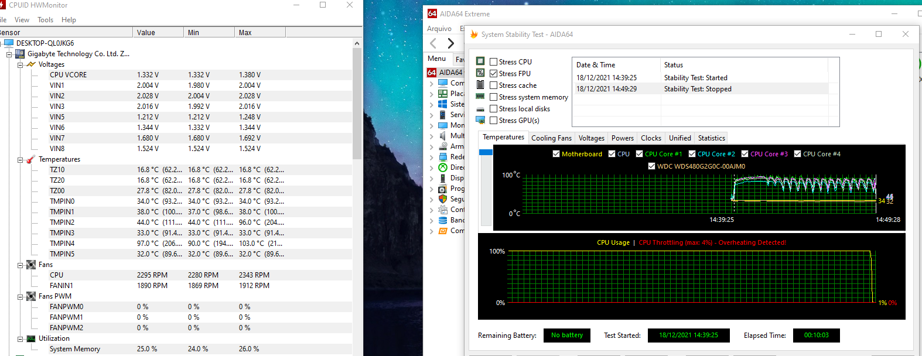Enable the Stress system memory checkbox
Image resolution: width=922 pixels, height=356 pixels.
coord(494,97)
